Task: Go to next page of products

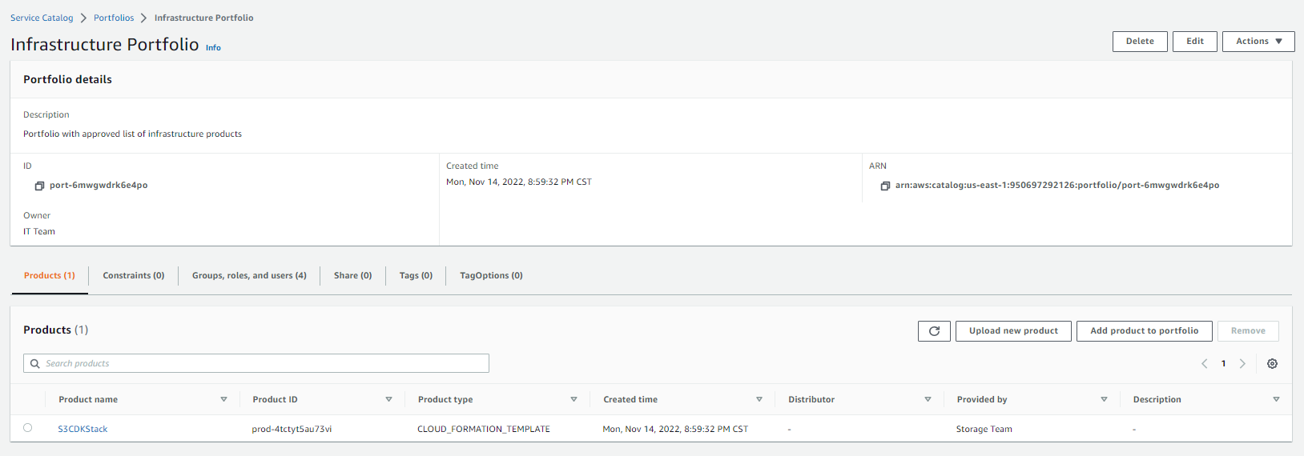Action: tap(1242, 364)
